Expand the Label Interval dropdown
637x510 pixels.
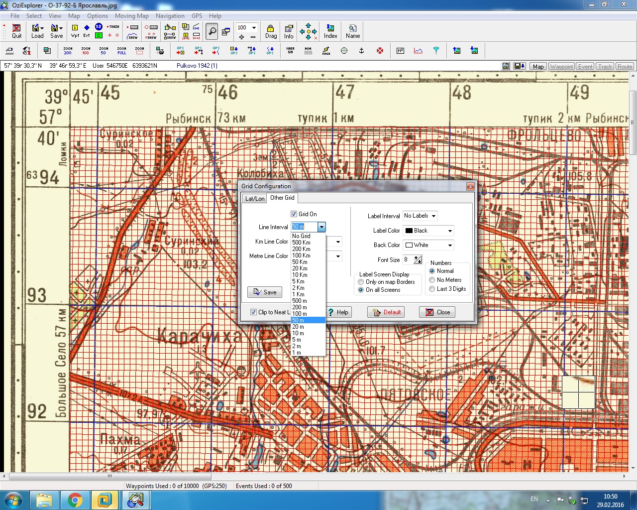coord(433,216)
